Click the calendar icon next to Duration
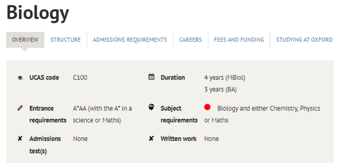The image size is (343, 163). (151, 77)
